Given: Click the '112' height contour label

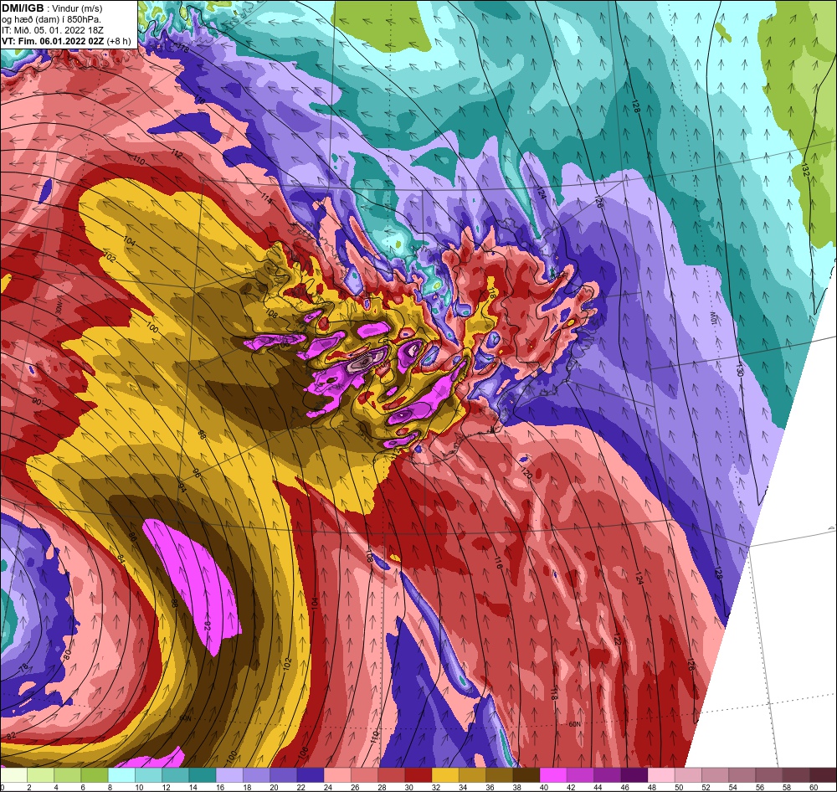Looking at the screenshot, I should [177, 155].
